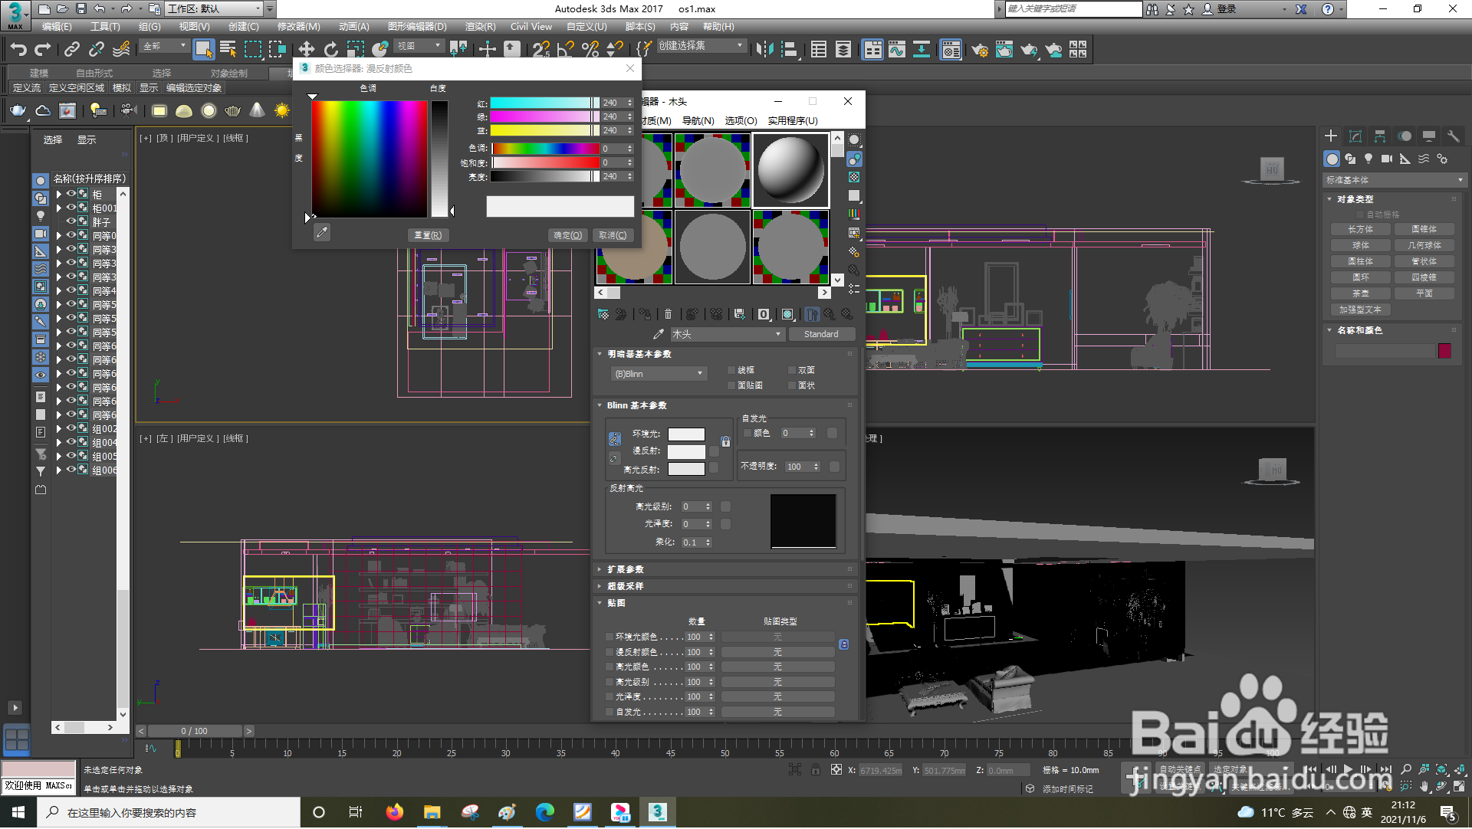Toggle the Angle Snap tool
Screen dimensions: 1472x829
point(566,50)
